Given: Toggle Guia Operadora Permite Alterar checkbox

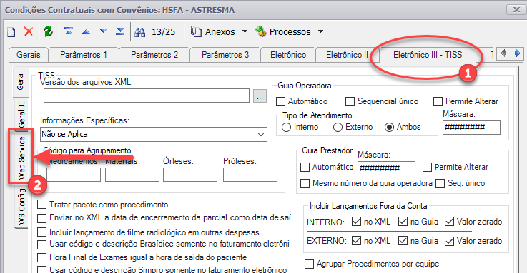Looking at the screenshot, I should coord(438,101).
